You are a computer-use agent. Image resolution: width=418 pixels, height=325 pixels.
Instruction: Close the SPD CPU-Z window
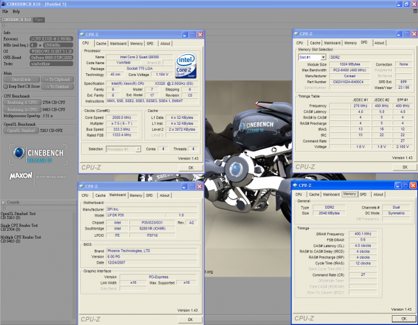tap(414, 34)
